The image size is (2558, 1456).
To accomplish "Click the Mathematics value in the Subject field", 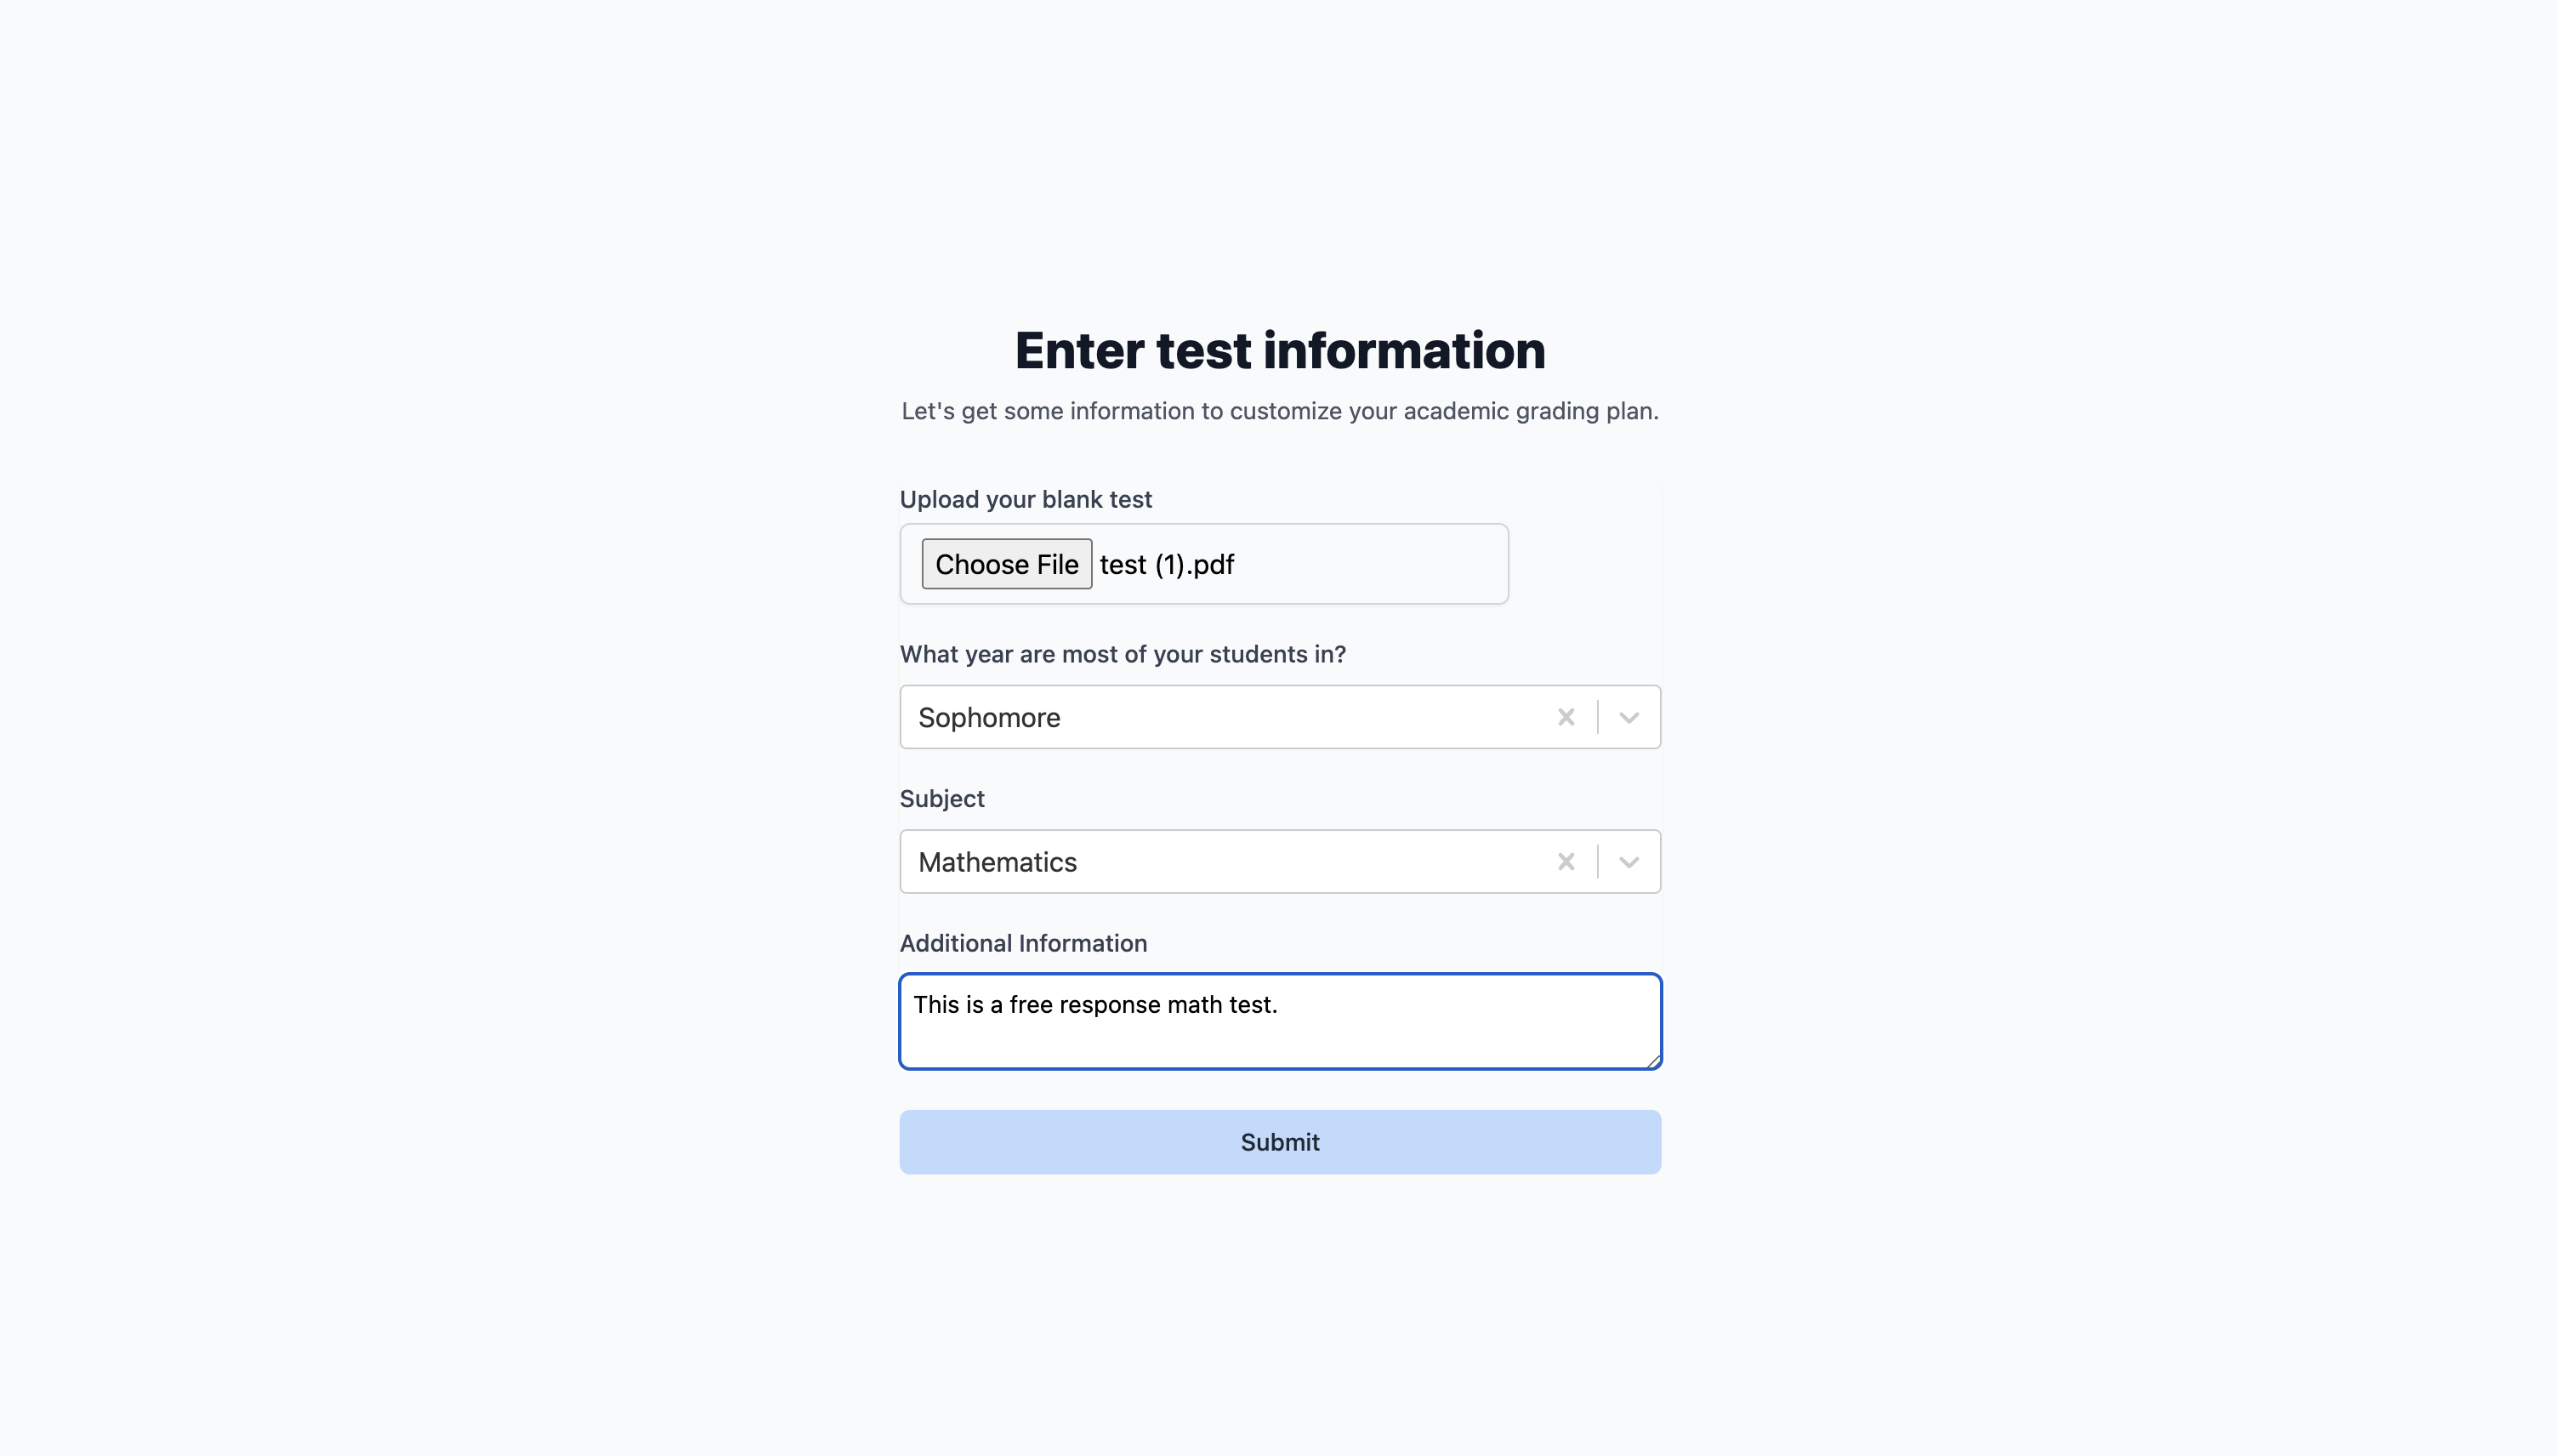I will (997, 862).
